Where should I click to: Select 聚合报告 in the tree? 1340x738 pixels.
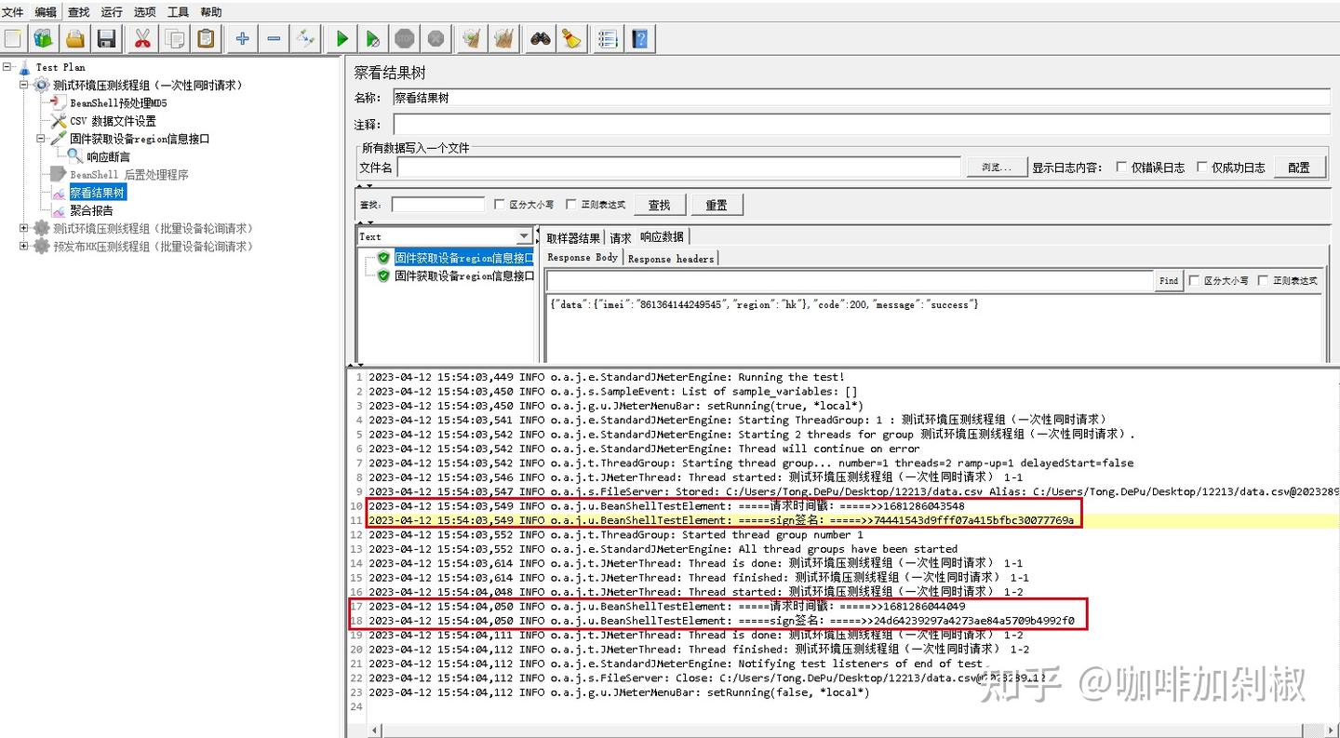pos(91,210)
